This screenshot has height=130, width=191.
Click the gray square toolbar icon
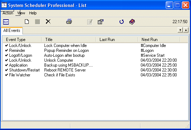(x=37, y=22)
